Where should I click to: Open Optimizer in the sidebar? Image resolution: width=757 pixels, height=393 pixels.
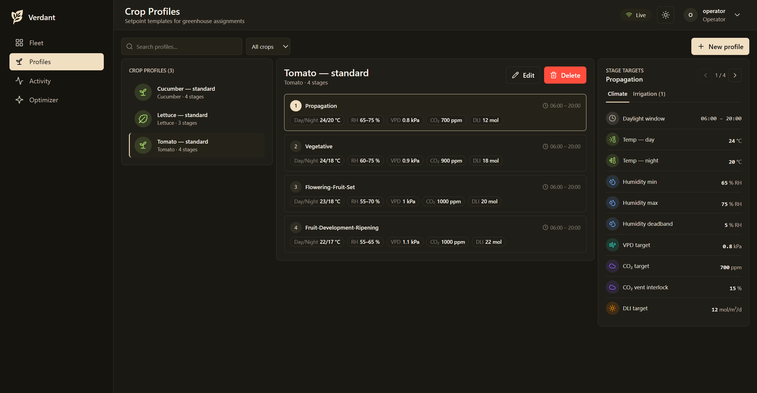[56, 100]
